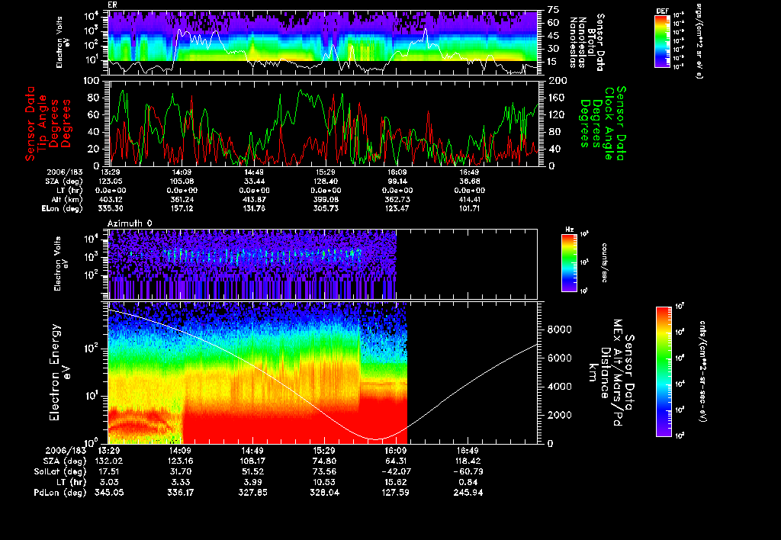The width and height of the screenshot is (781, 540).
Task: Click the ER panel title label
Action: [111, 5]
